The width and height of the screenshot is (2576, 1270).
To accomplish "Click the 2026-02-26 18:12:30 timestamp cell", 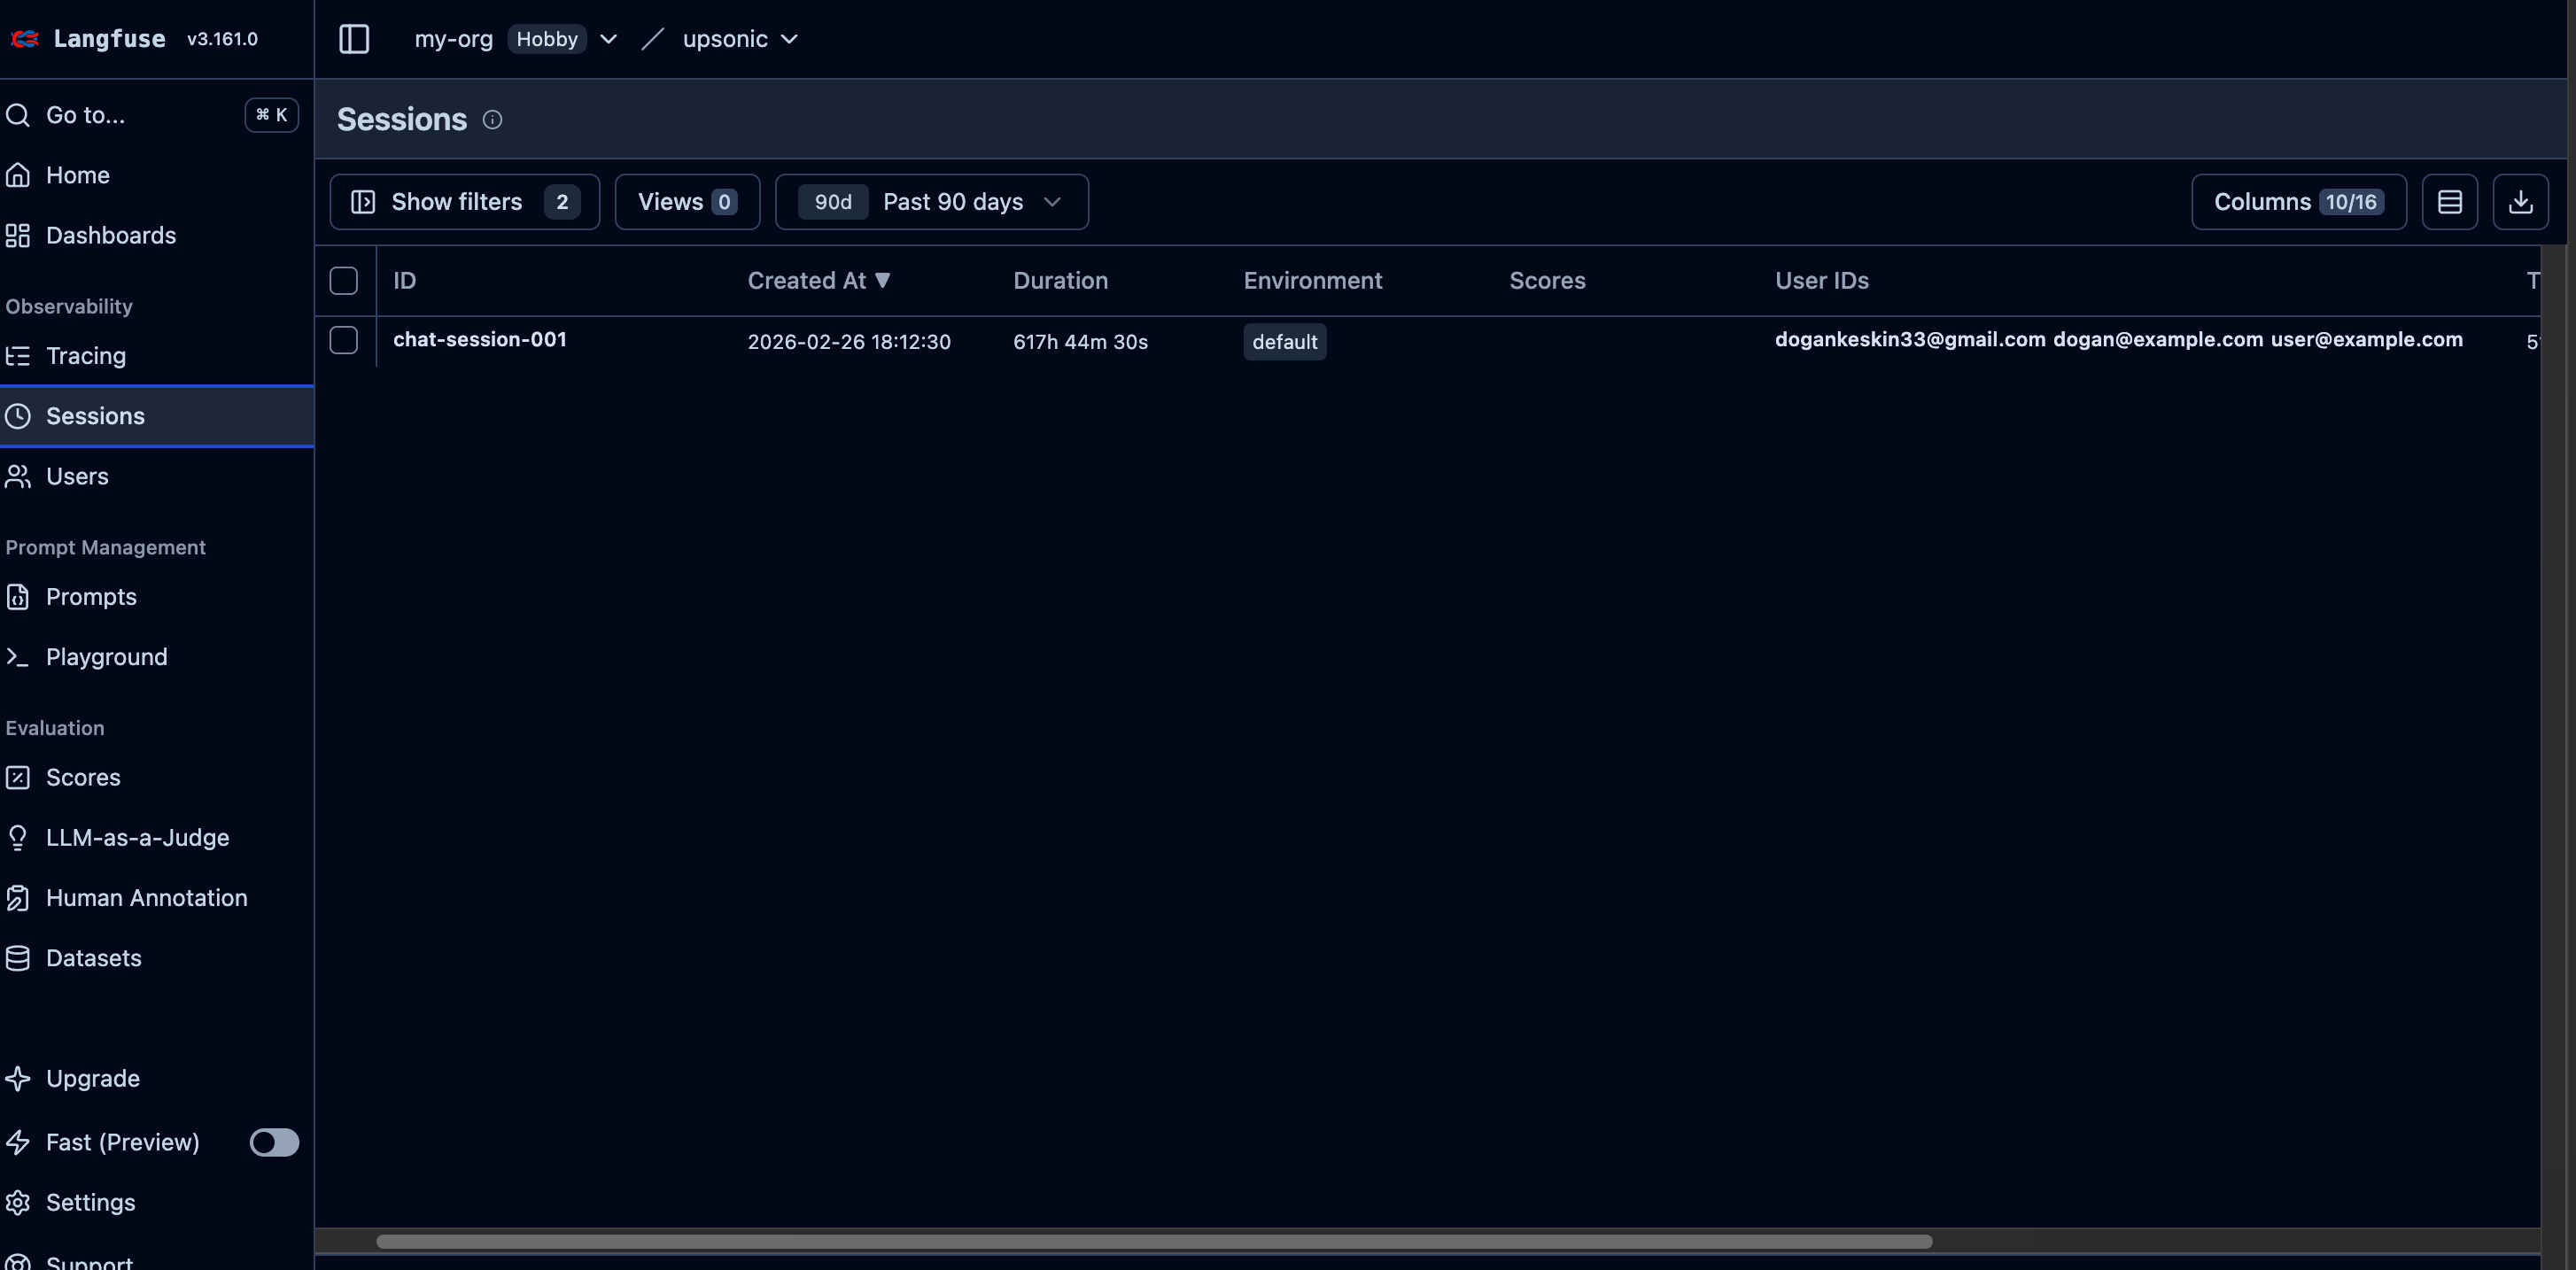I will point(849,342).
